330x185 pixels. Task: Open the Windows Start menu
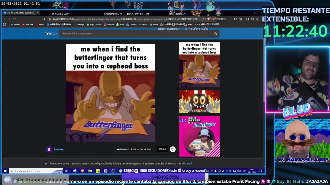5,171
